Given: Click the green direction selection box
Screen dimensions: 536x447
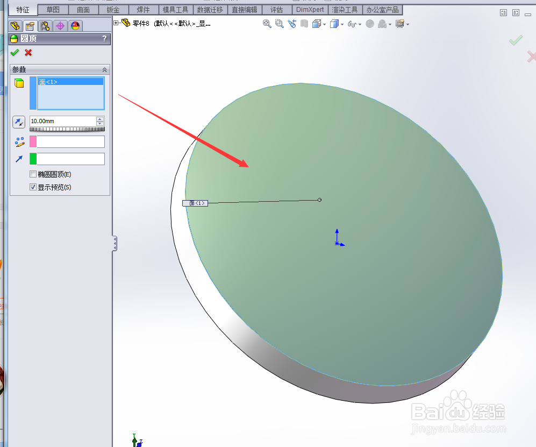Looking at the screenshot, I should [70, 159].
